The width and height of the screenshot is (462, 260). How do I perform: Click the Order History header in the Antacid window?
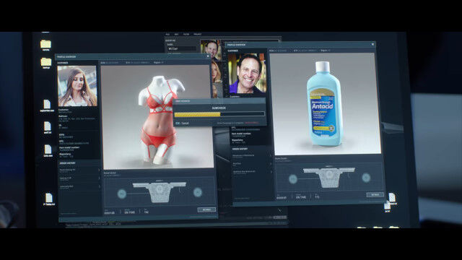(240, 149)
